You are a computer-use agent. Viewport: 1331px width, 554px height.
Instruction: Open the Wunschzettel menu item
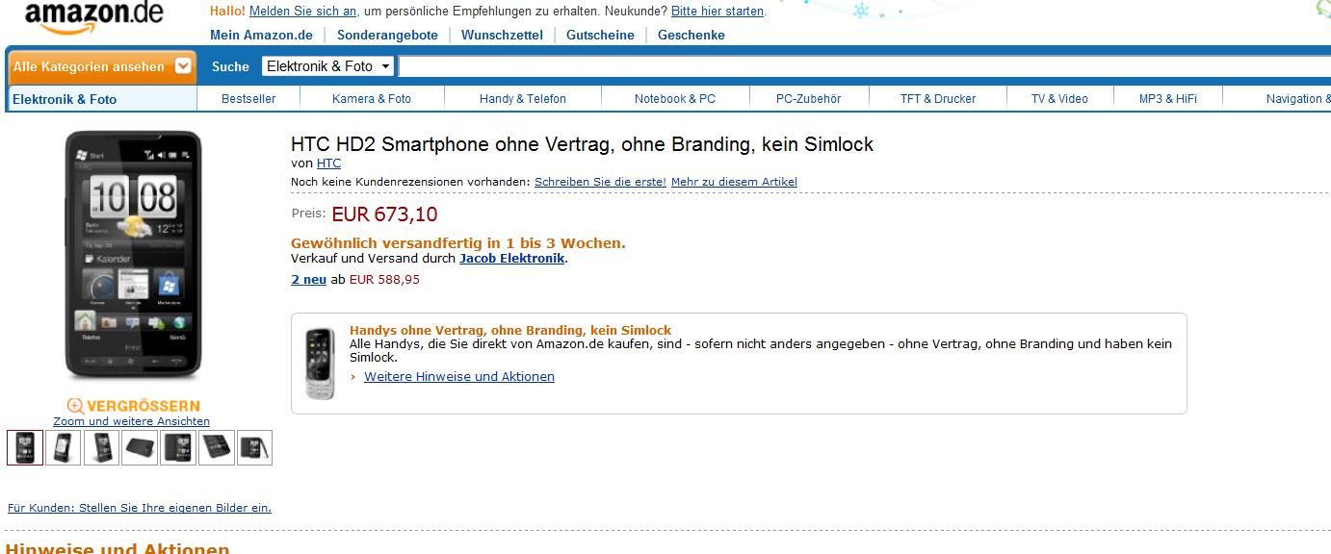(502, 35)
